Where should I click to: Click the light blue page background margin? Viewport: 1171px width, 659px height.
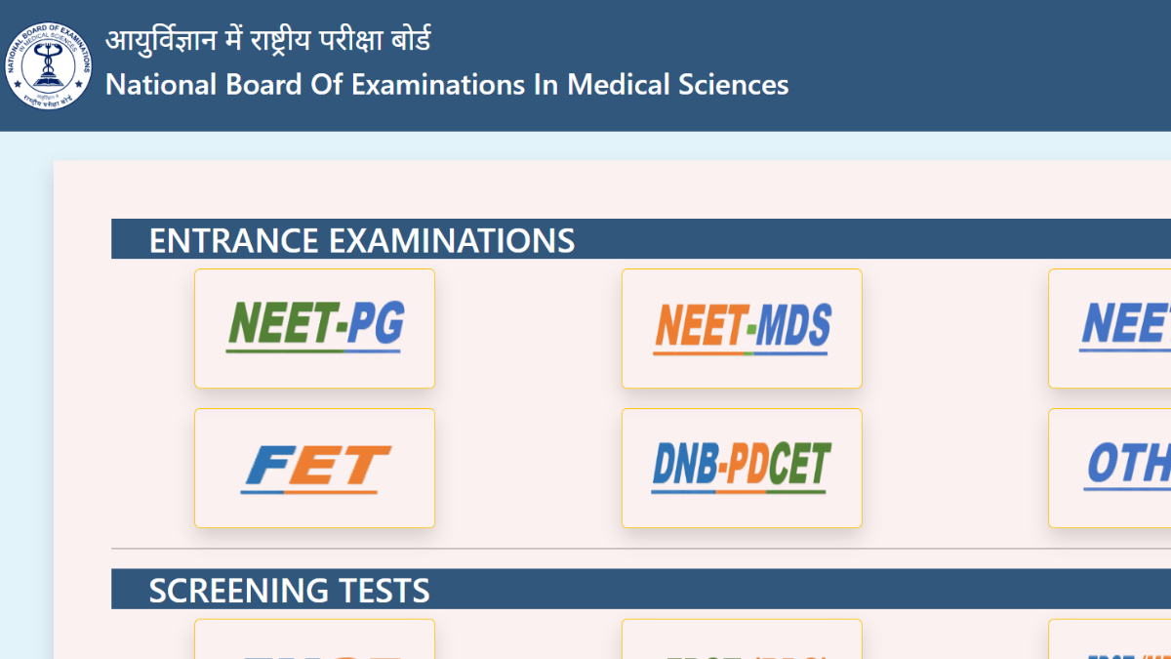pos(25,391)
